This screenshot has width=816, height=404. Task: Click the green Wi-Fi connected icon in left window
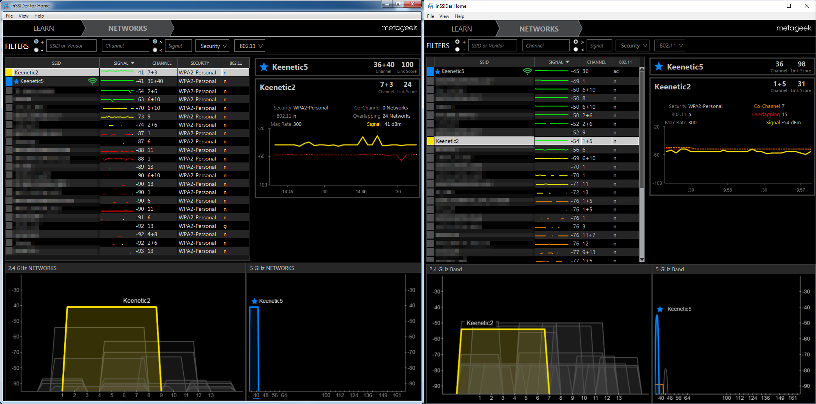point(92,81)
